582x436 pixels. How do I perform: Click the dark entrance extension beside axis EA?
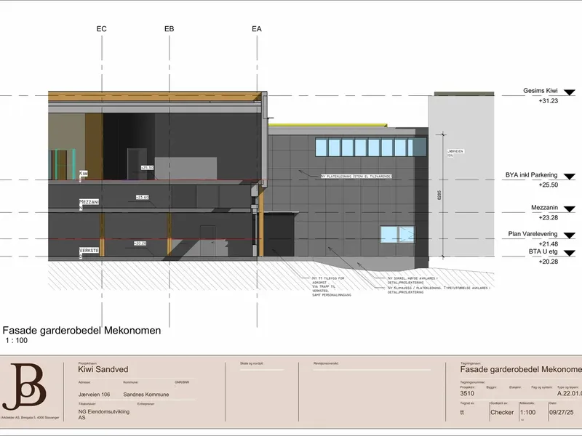[x=279, y=234]
